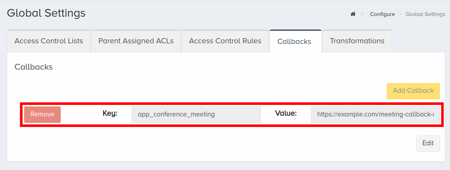
Task: Click the Value field with example.com URL
Action: coord(375,115)
